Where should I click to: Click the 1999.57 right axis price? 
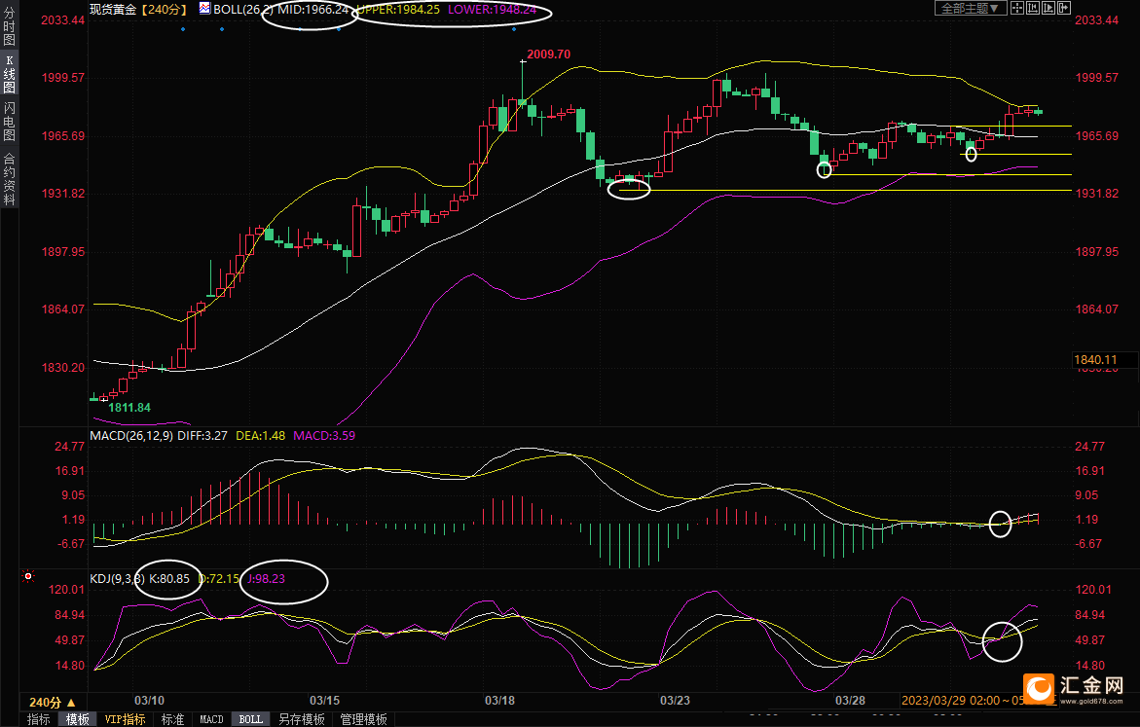point(1096,78)
